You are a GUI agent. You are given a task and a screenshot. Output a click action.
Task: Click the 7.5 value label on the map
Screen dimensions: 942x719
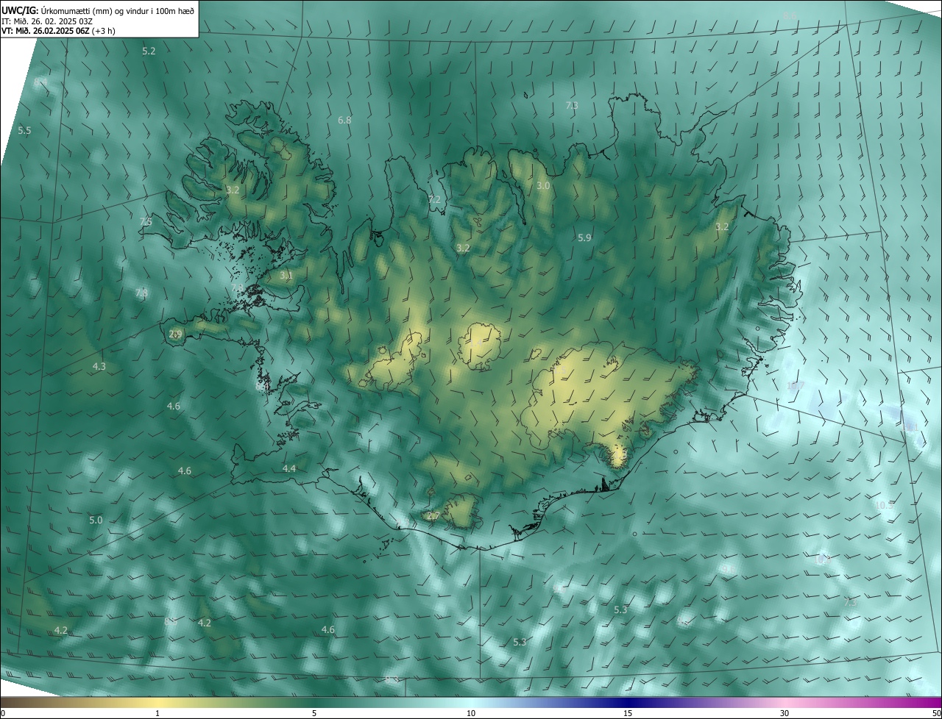[146, 221]
